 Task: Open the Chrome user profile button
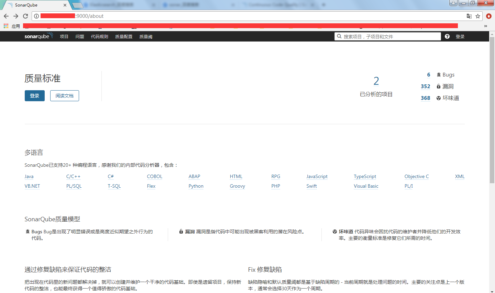click(453, 3)
